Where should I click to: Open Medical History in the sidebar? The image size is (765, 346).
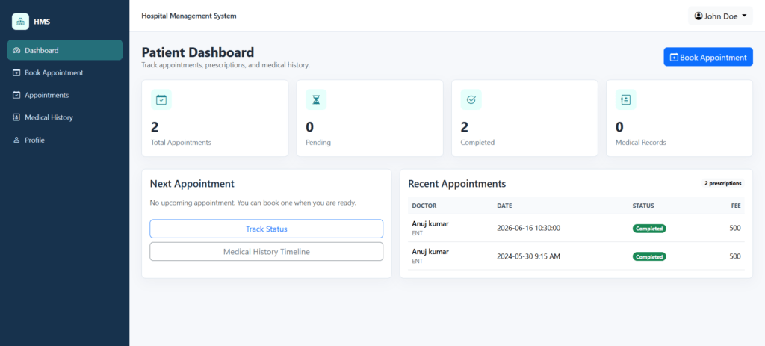[x=65, y=117]
